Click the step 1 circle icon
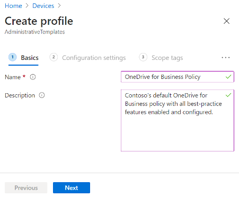Screen dimensions: 239x197 pyautogui.click(x=13, y=57)
